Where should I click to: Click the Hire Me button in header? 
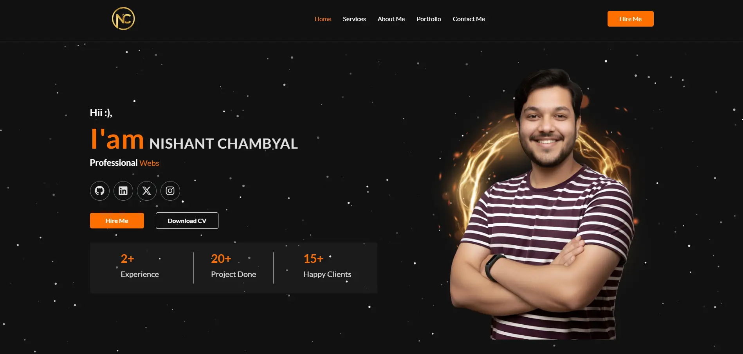631,19
